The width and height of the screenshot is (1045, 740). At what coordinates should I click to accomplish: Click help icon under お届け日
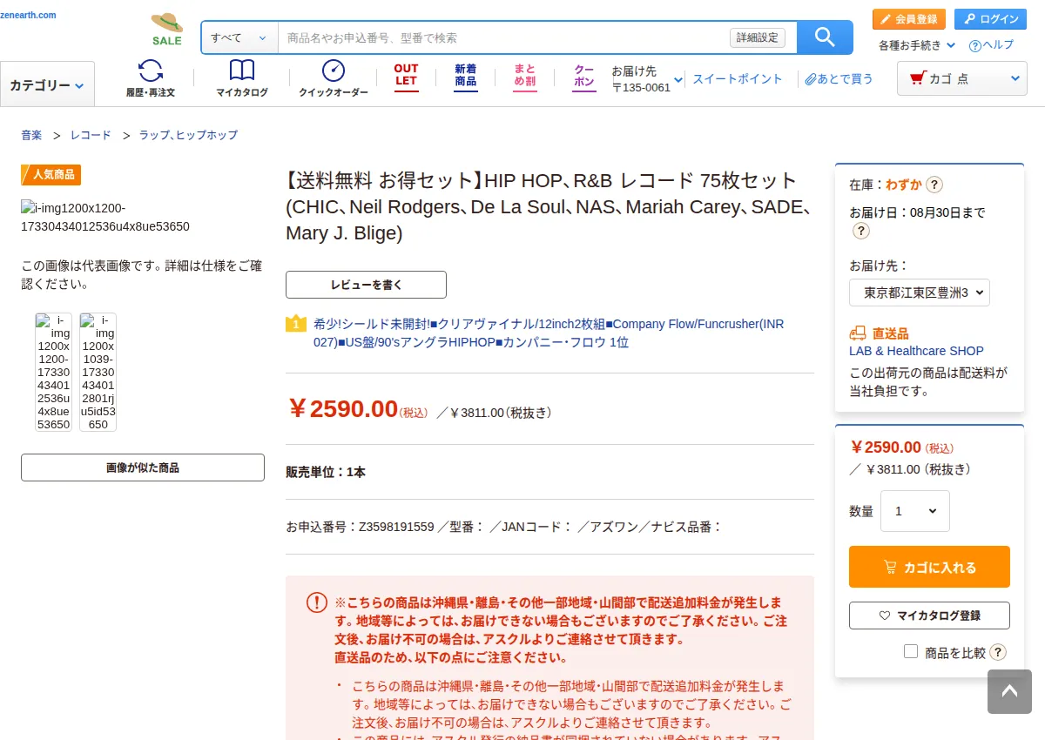(x=860, y=231)
